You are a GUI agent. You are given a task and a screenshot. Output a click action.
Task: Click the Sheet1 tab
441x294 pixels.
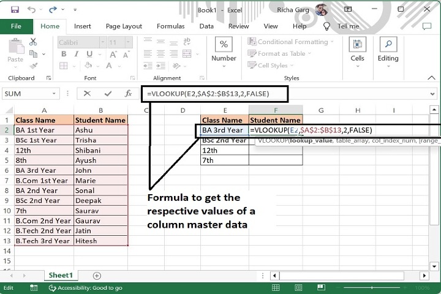[61, 275]
